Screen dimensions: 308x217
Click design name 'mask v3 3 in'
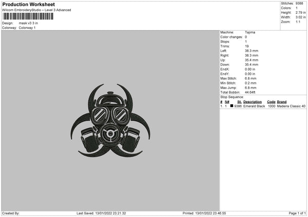[x=28, y=23]
